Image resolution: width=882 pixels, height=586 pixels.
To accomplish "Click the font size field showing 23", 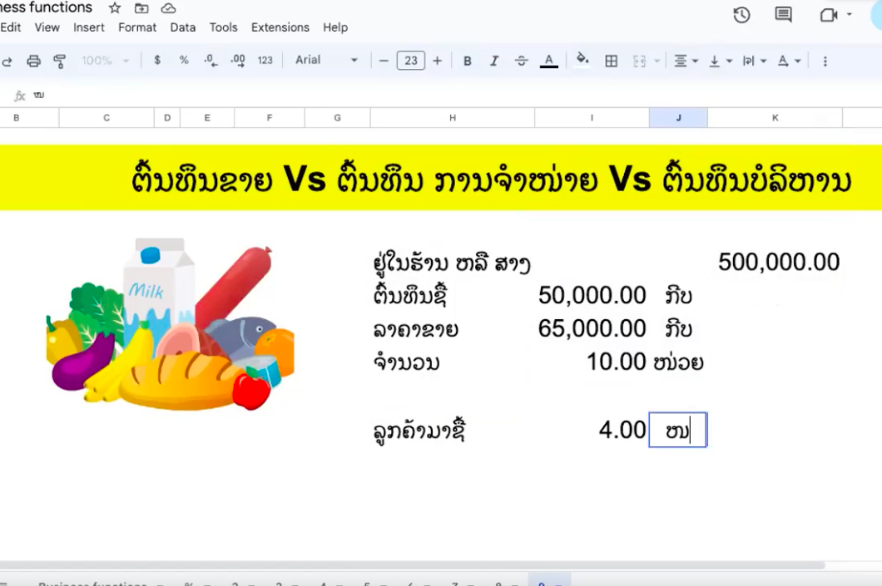I will click(x=410, y=61).
